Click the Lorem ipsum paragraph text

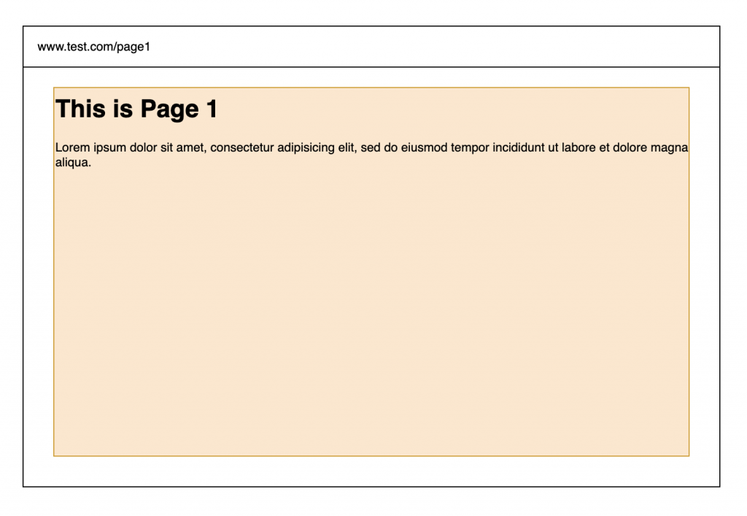(371, 155)
